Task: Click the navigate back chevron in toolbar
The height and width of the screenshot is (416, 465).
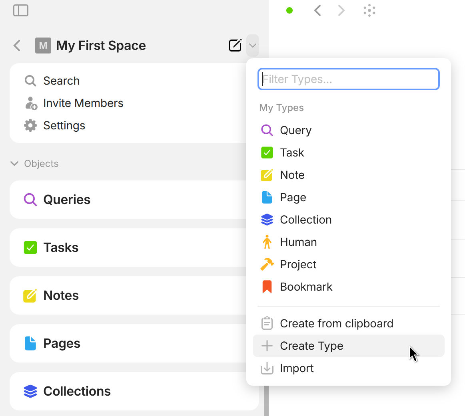Action: 317,10
